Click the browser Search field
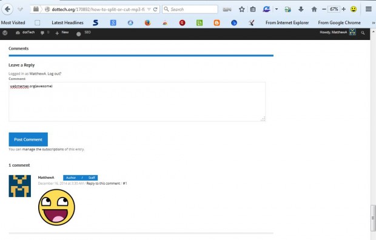 pos(190,9)
